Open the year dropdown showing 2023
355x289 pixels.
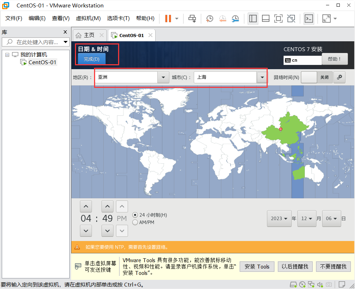click(x=279, y=218)
